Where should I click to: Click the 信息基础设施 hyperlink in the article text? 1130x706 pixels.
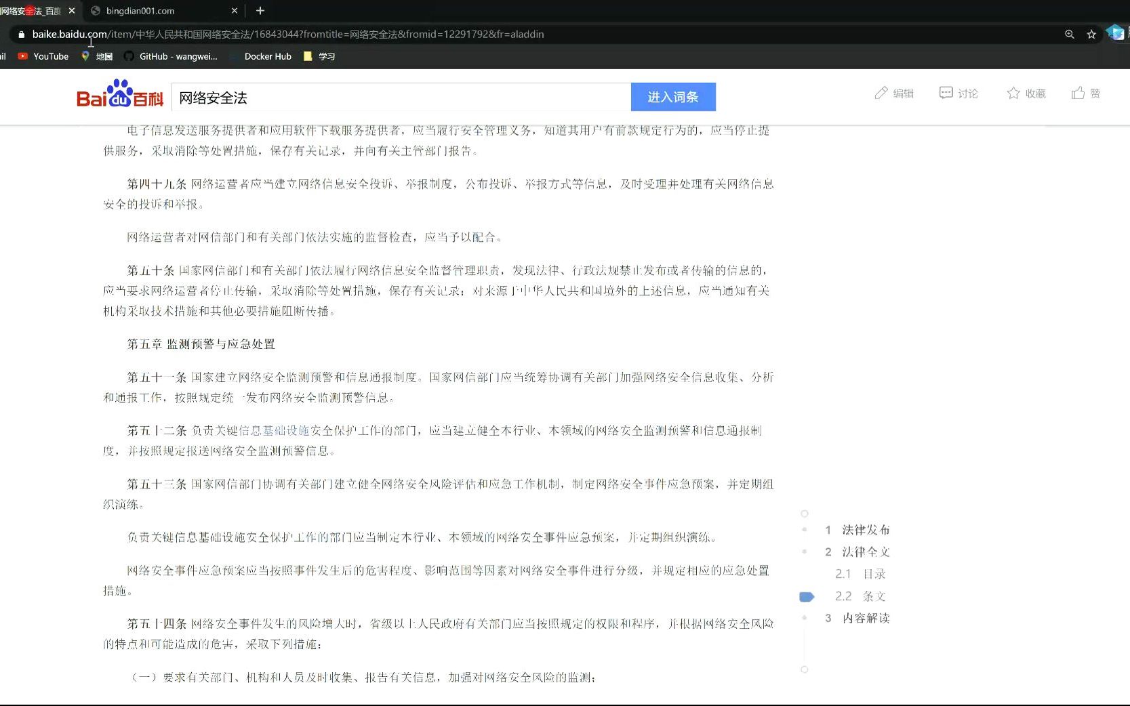278,430
